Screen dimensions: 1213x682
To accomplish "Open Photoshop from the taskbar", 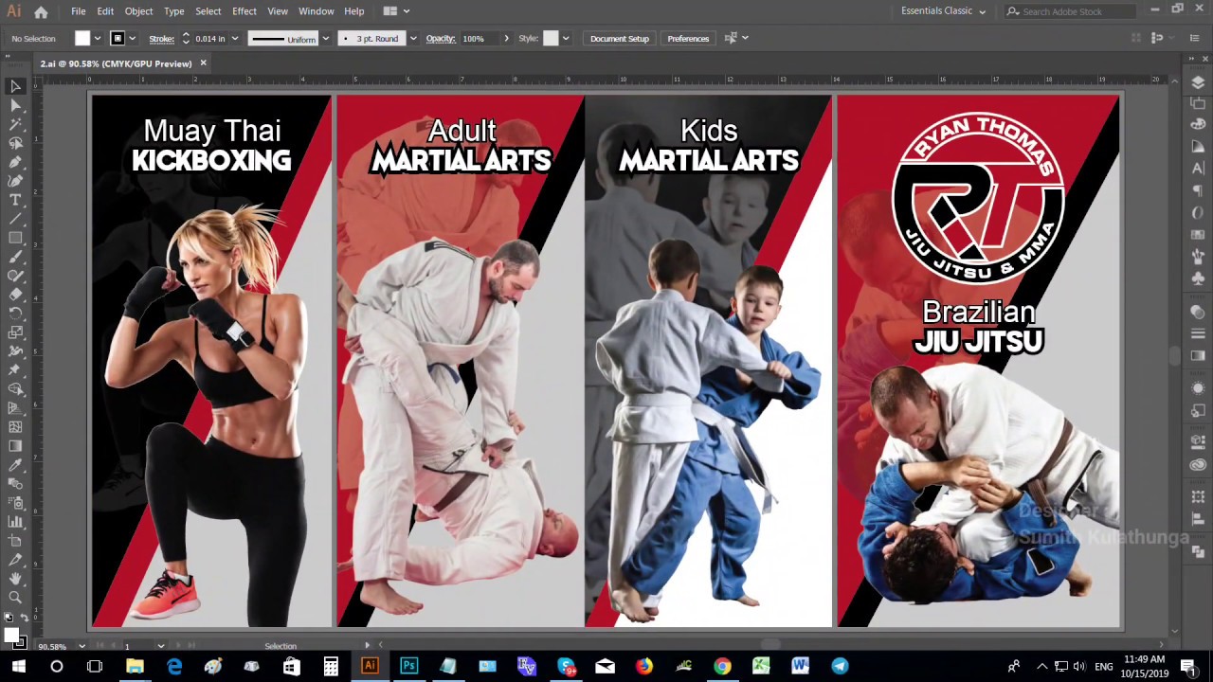I will (408, 667).
